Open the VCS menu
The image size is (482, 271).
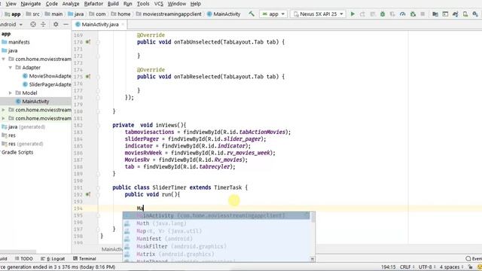coord(159,4)
